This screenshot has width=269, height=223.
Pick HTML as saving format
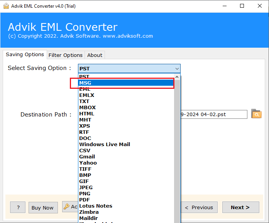126,114
